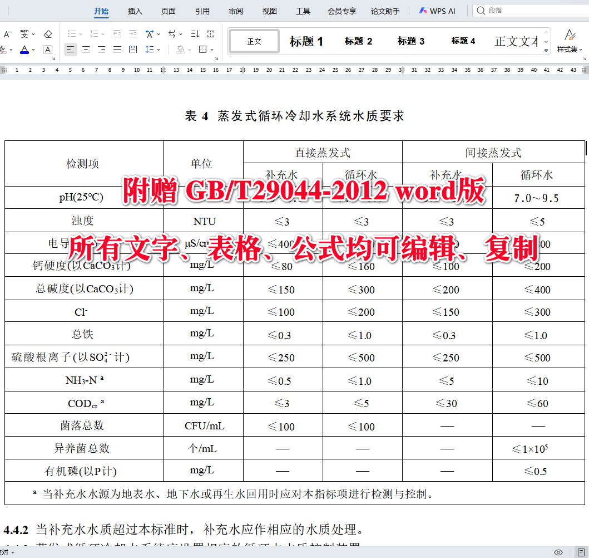The image size is (589, 558).
Task: Click the reading mode eye icon in status bar
Action: coord(558,552)
